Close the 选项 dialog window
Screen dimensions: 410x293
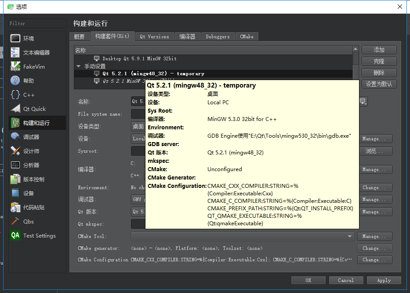point(400,7)
